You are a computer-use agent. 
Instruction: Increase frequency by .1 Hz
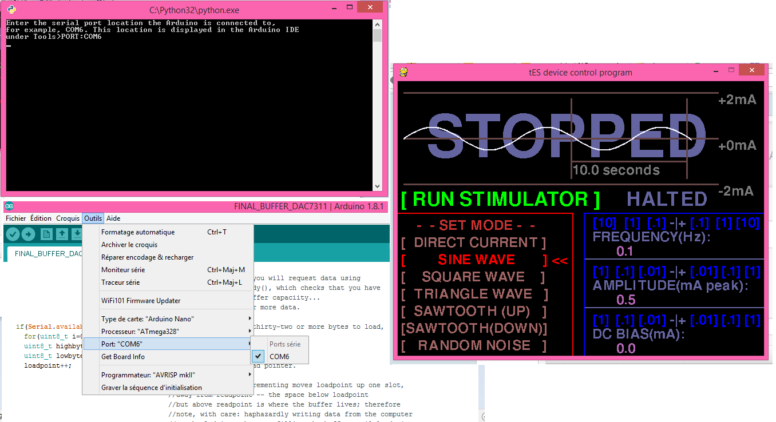point(699,223)
